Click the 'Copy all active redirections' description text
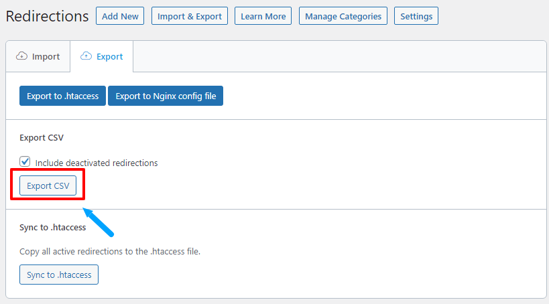Screen dimensions: 549x304 pyautogui.click(x=110, y=252)
